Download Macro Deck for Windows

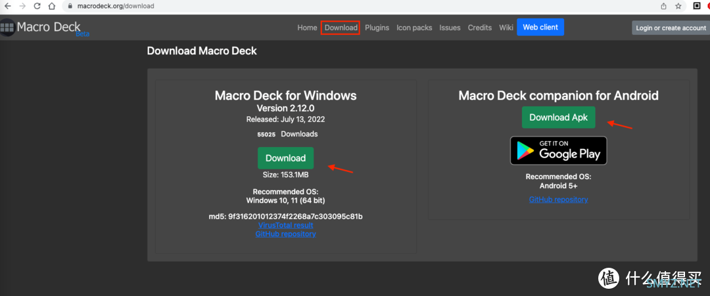coord(285,158)
